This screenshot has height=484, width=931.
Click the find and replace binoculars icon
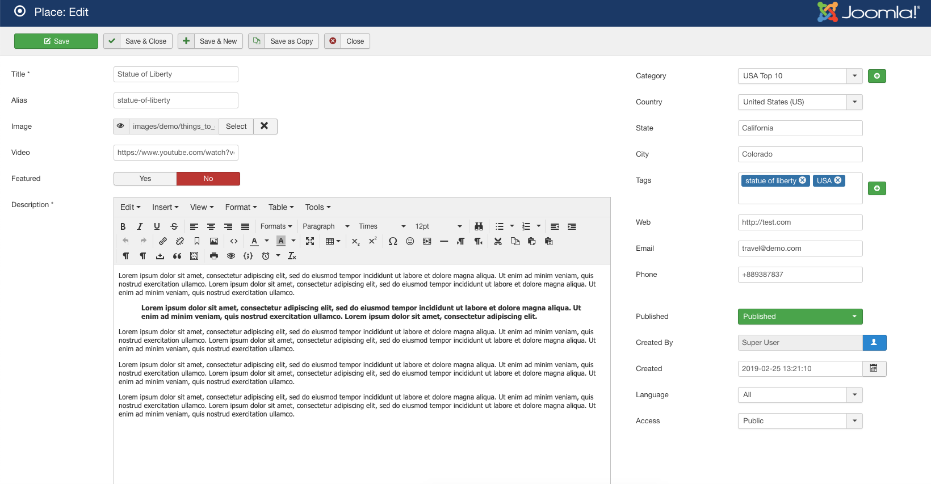click(479, 226)
